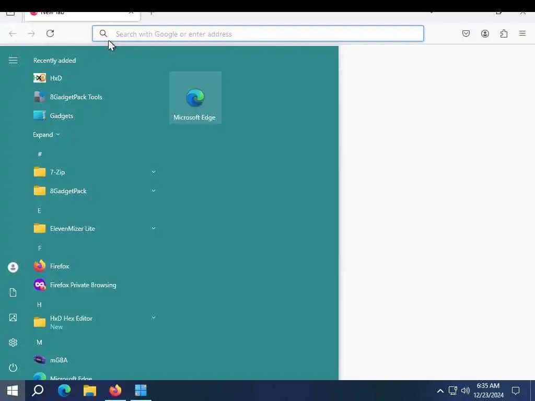Click the H letter header
This screenshot has height=401, width=535.
pos(39,304)
